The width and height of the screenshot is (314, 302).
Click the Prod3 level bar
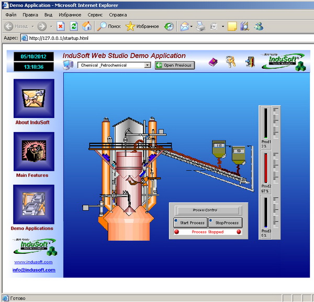pos(266,213)
